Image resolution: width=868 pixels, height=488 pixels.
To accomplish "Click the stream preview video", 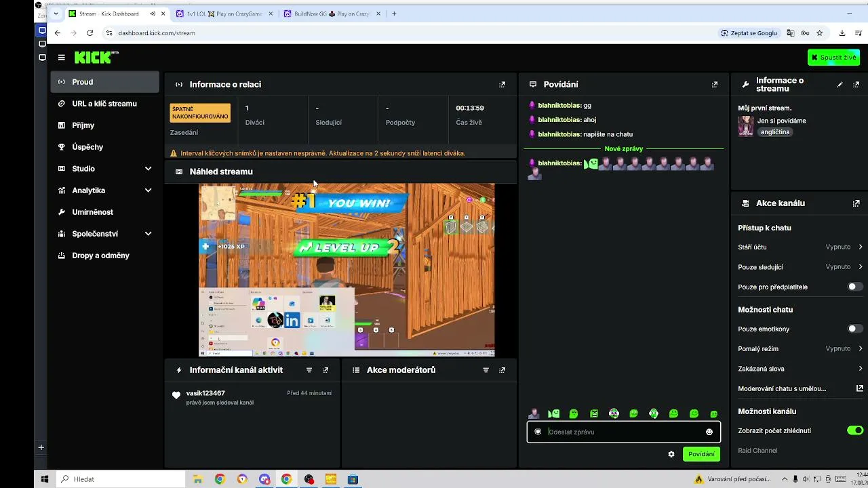I will pos(347,270).
